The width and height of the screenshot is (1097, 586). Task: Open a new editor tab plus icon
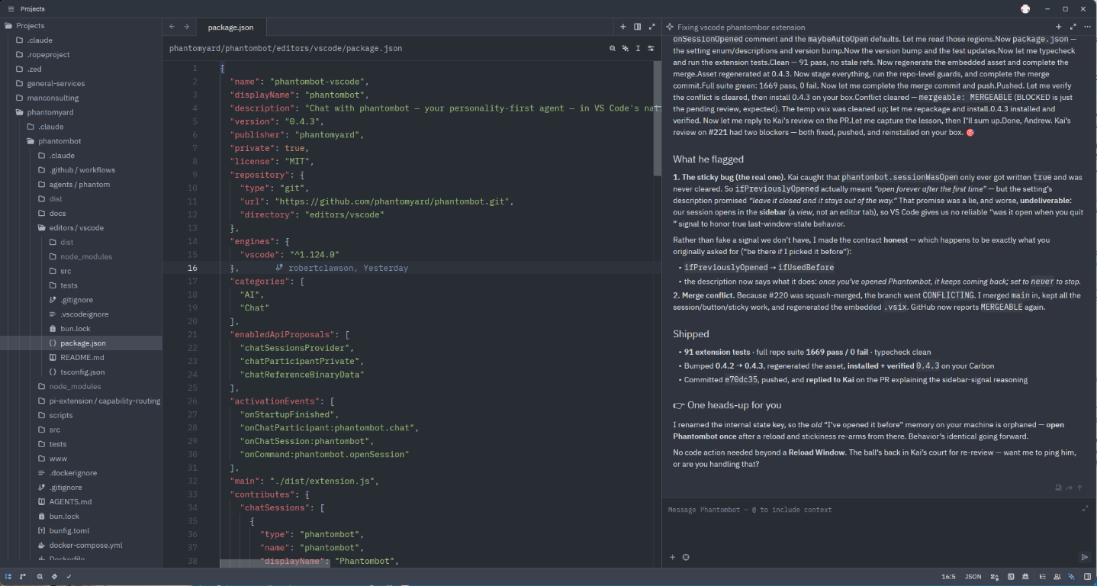(623, 27)
